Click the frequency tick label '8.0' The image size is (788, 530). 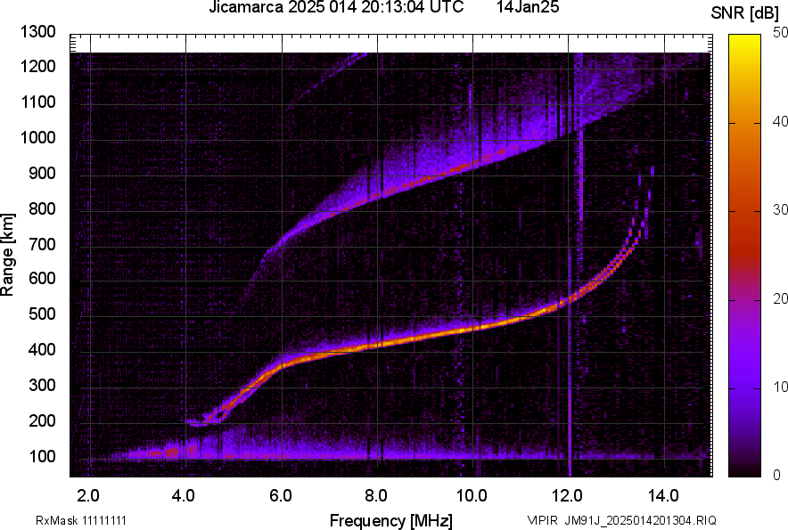click(x=375, y=496)
